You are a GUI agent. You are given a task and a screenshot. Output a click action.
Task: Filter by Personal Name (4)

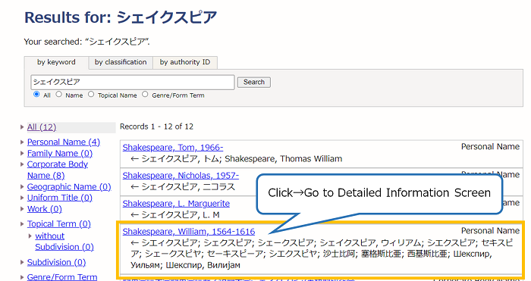(x=63, y=142)
